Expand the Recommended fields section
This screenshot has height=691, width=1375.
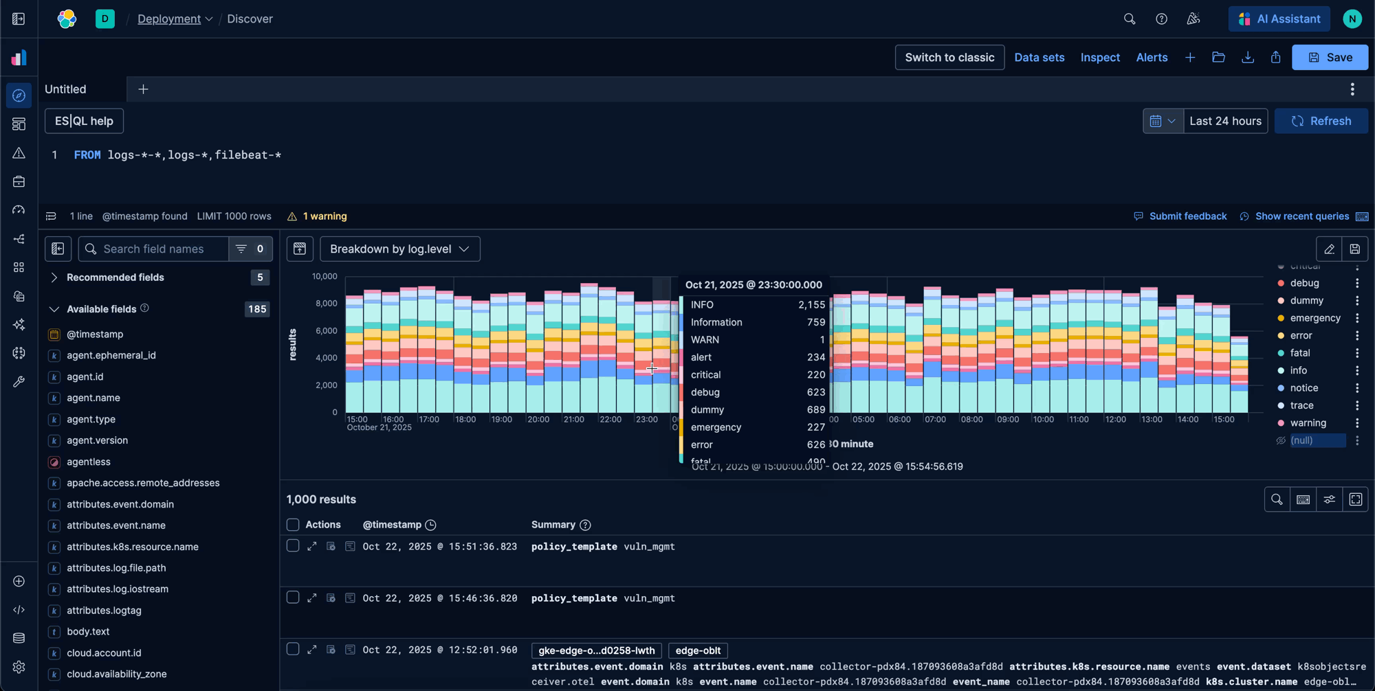pos(54,277)
